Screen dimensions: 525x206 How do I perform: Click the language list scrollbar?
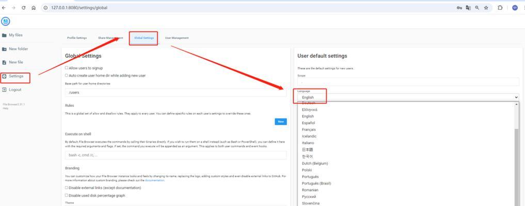516,167
